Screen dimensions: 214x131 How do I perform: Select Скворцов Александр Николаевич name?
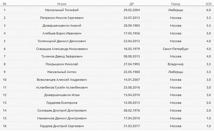(x=62, y=49)
